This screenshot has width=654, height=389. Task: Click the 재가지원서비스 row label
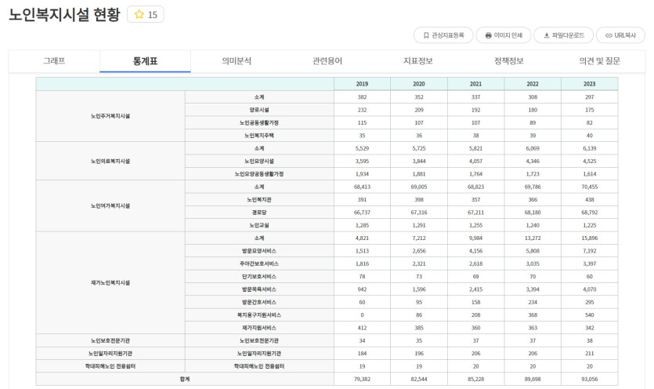[259, 328]
